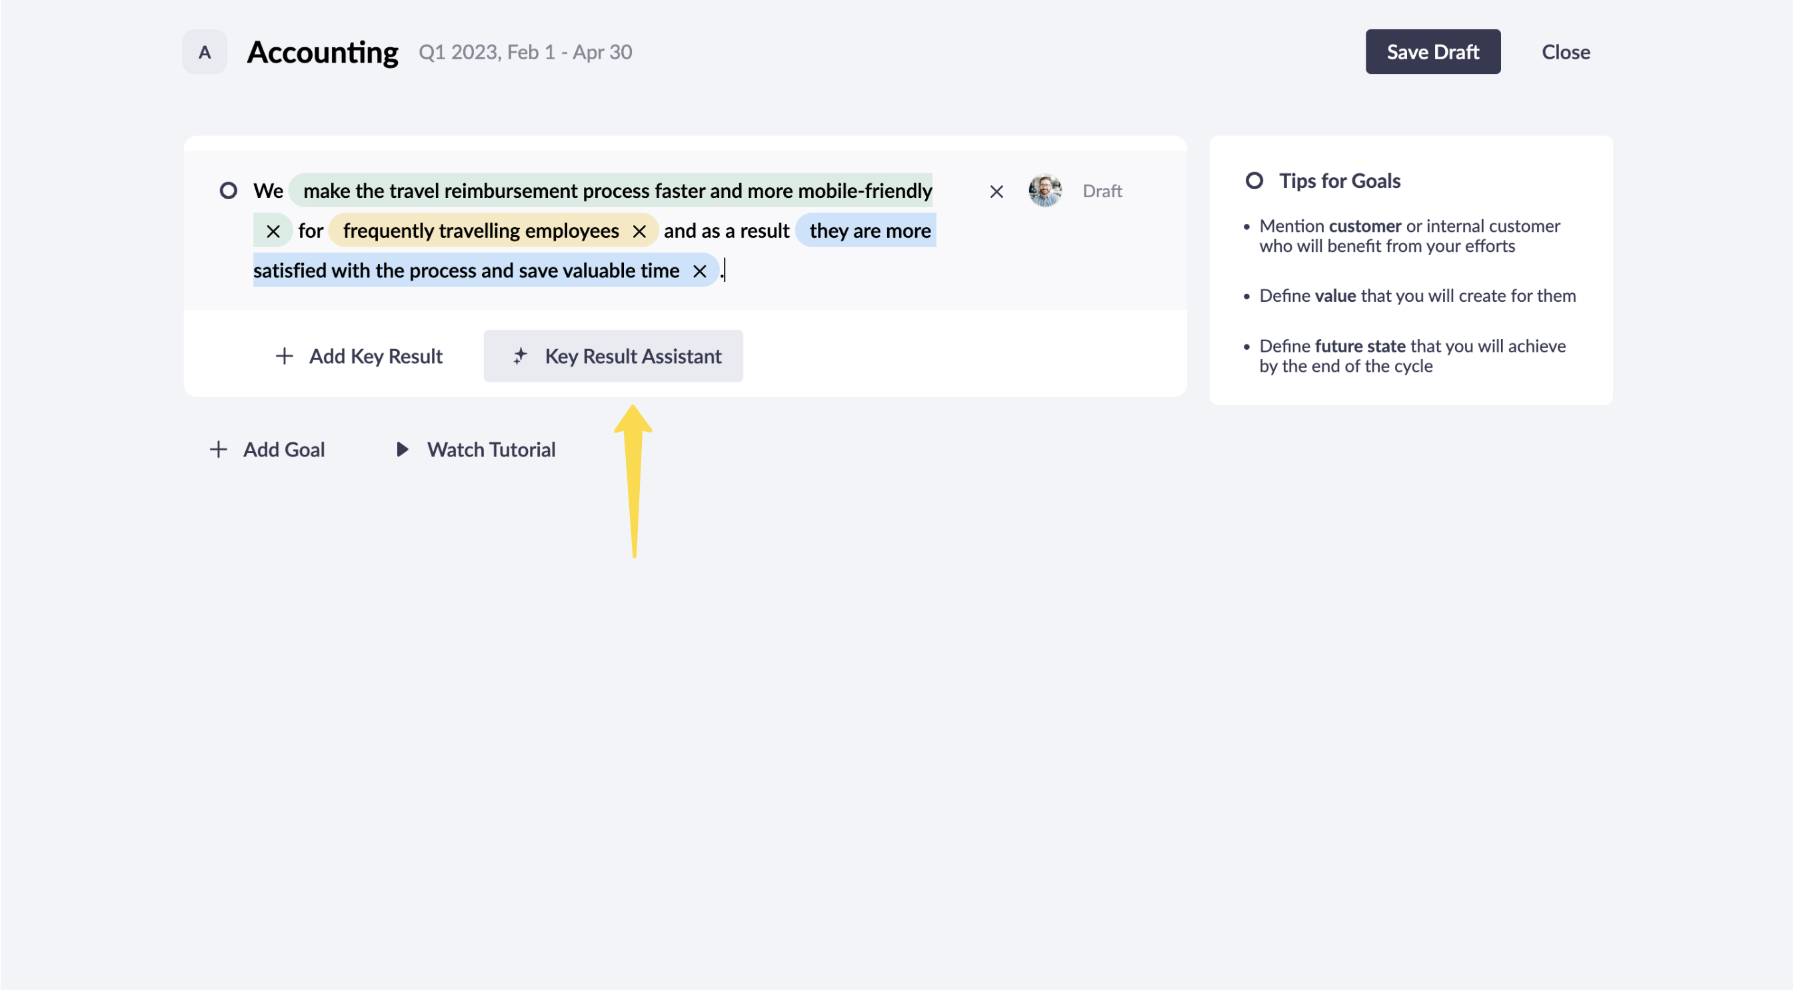Image resolution: width=1793 pixels, height=990 pixels.
Task: Remove the 'frequently travelling employees' chip
Action: tap(639, 231)
